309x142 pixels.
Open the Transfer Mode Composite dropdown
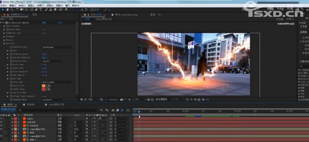pos(53,100)
